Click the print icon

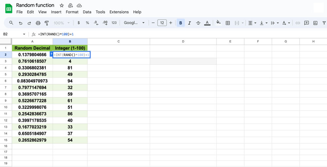point(38,23)
